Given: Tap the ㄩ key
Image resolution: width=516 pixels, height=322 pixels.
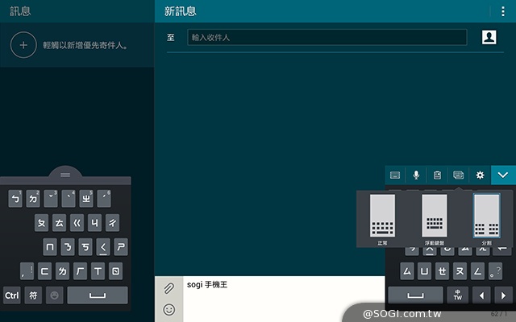Looking at the screenshot, I should click(x=425, y=271).
